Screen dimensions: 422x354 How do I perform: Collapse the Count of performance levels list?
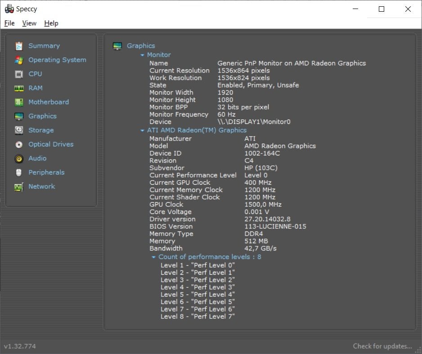153,257
